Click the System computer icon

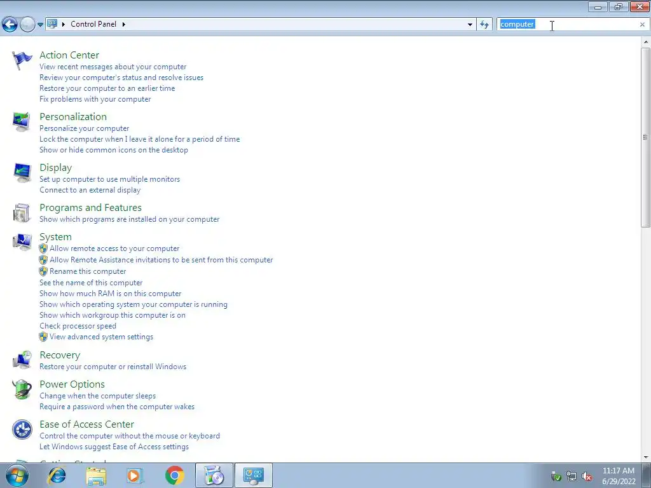(x=22, y=242)
